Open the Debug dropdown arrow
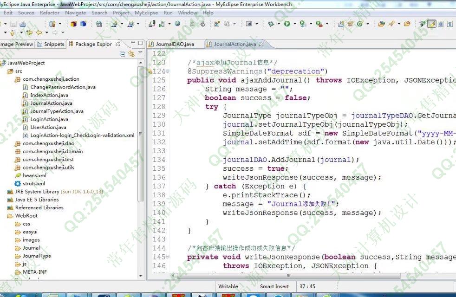 point(279,24)
